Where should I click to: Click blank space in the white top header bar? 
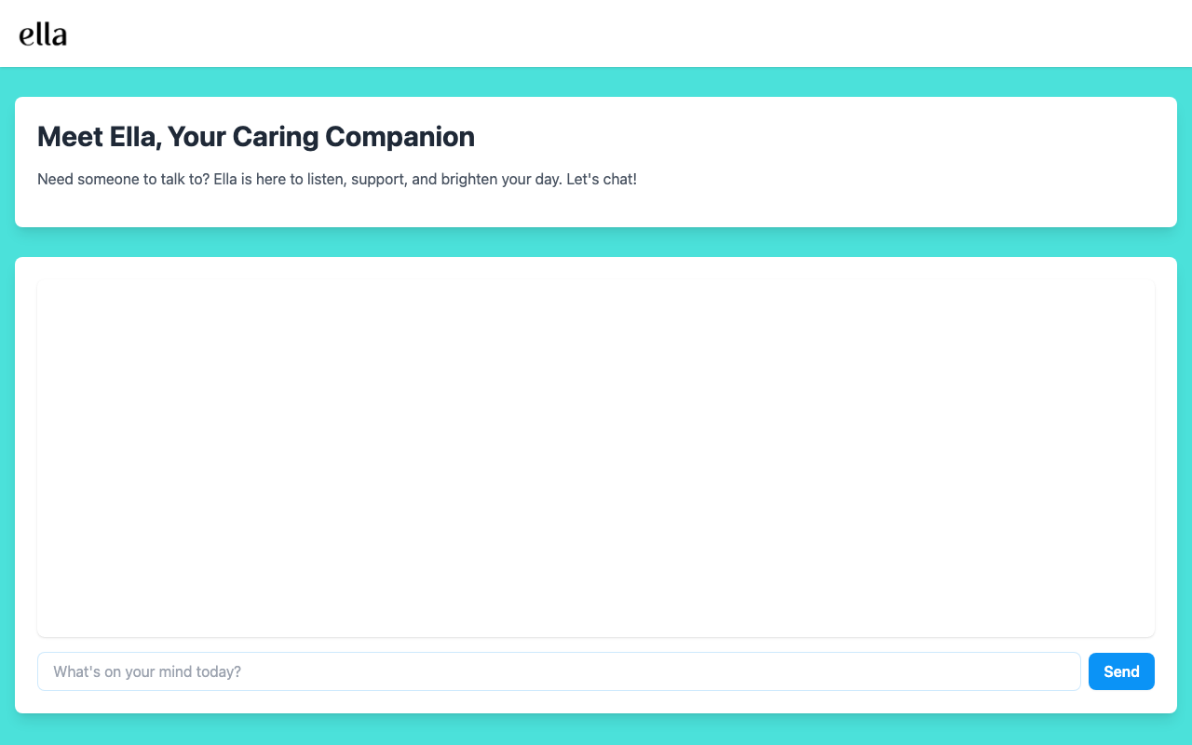[596, 34]
